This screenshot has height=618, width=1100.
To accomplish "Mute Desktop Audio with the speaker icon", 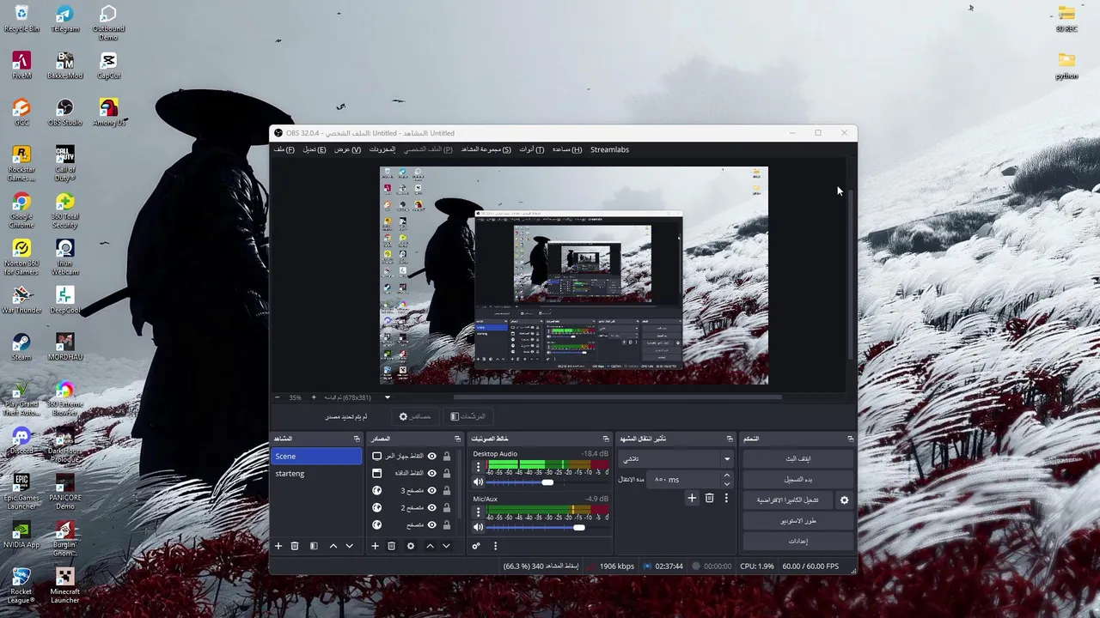I will point(479,482).
